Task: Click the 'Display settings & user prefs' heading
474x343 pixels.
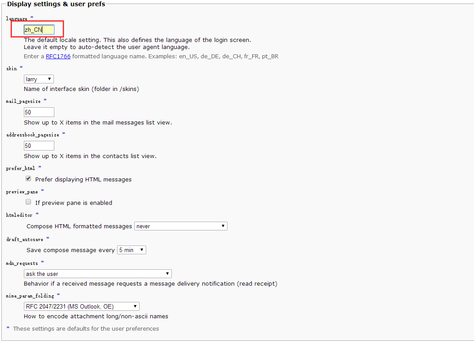Action: (x=56, y=4)
